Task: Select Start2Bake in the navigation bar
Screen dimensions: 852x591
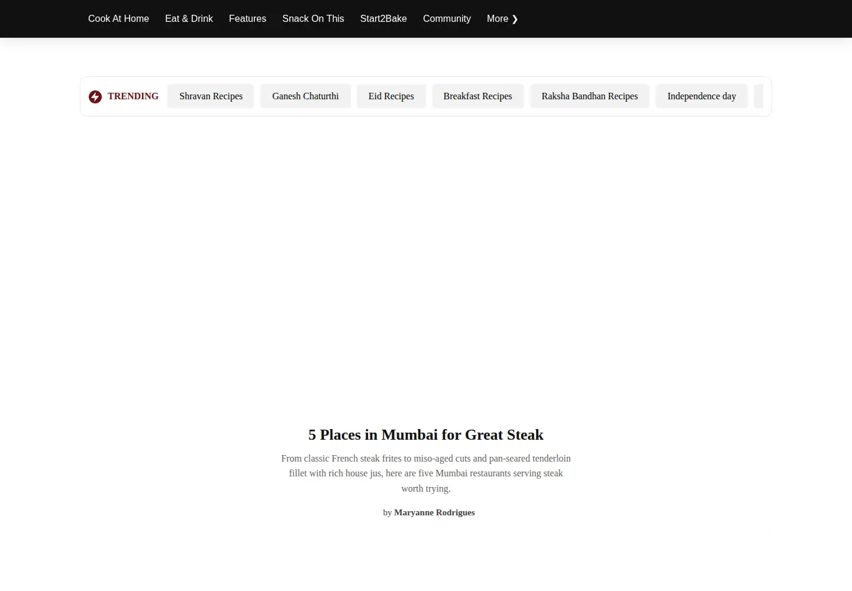Action: click(383, 19)
